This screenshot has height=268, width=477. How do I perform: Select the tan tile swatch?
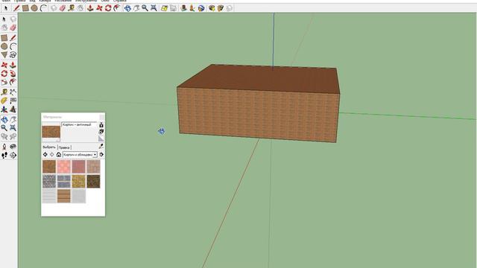[93, 167]
